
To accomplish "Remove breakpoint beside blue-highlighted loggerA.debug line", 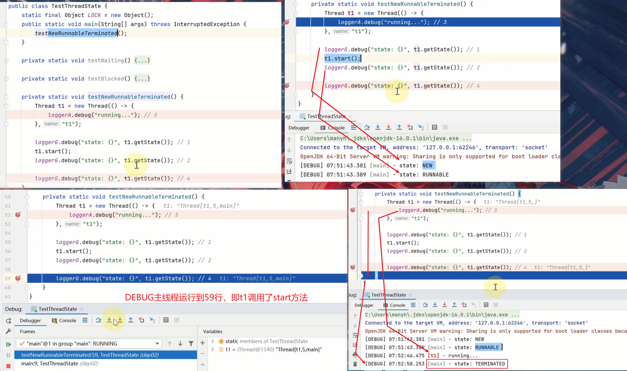I will tap(287, 22).
